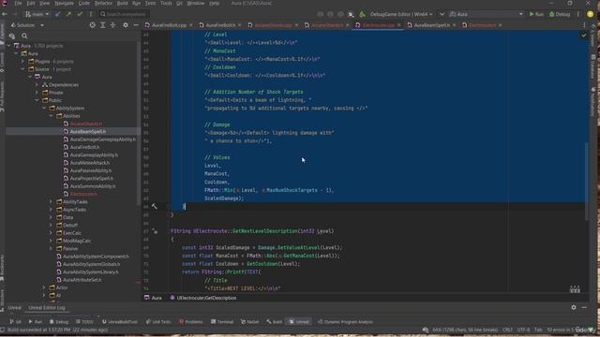Open the Terminal tool window

222,322
